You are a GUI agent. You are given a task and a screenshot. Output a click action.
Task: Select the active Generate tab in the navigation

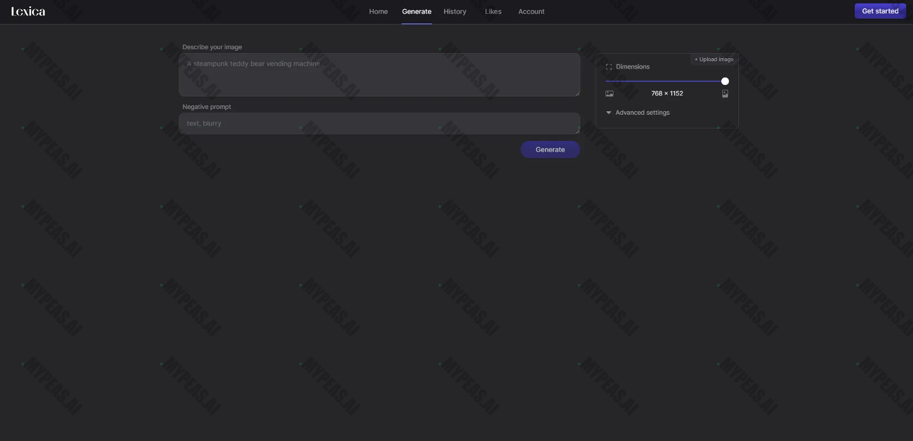[x=417, y=11]
